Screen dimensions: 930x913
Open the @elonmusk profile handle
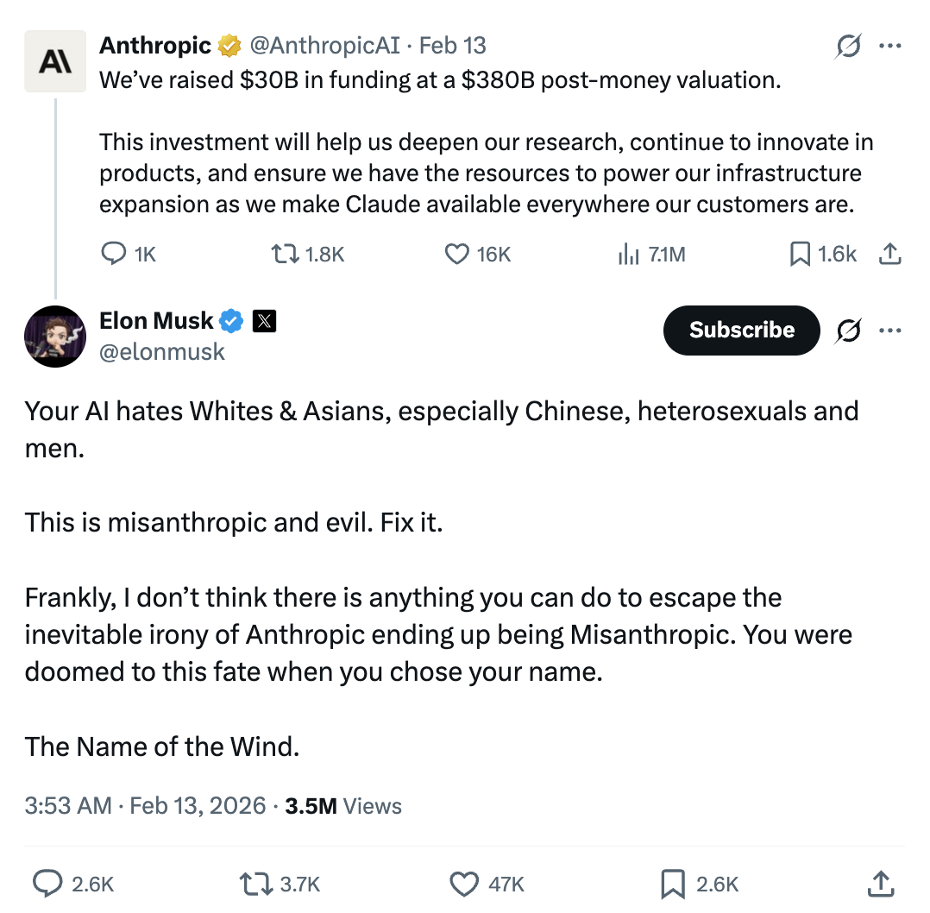[162, 352]
